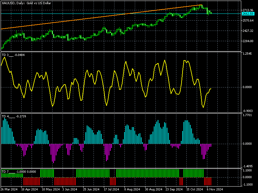Click the TD 7 indicator label
Screen dimensions: 258x193
click(x=19, y=172)
